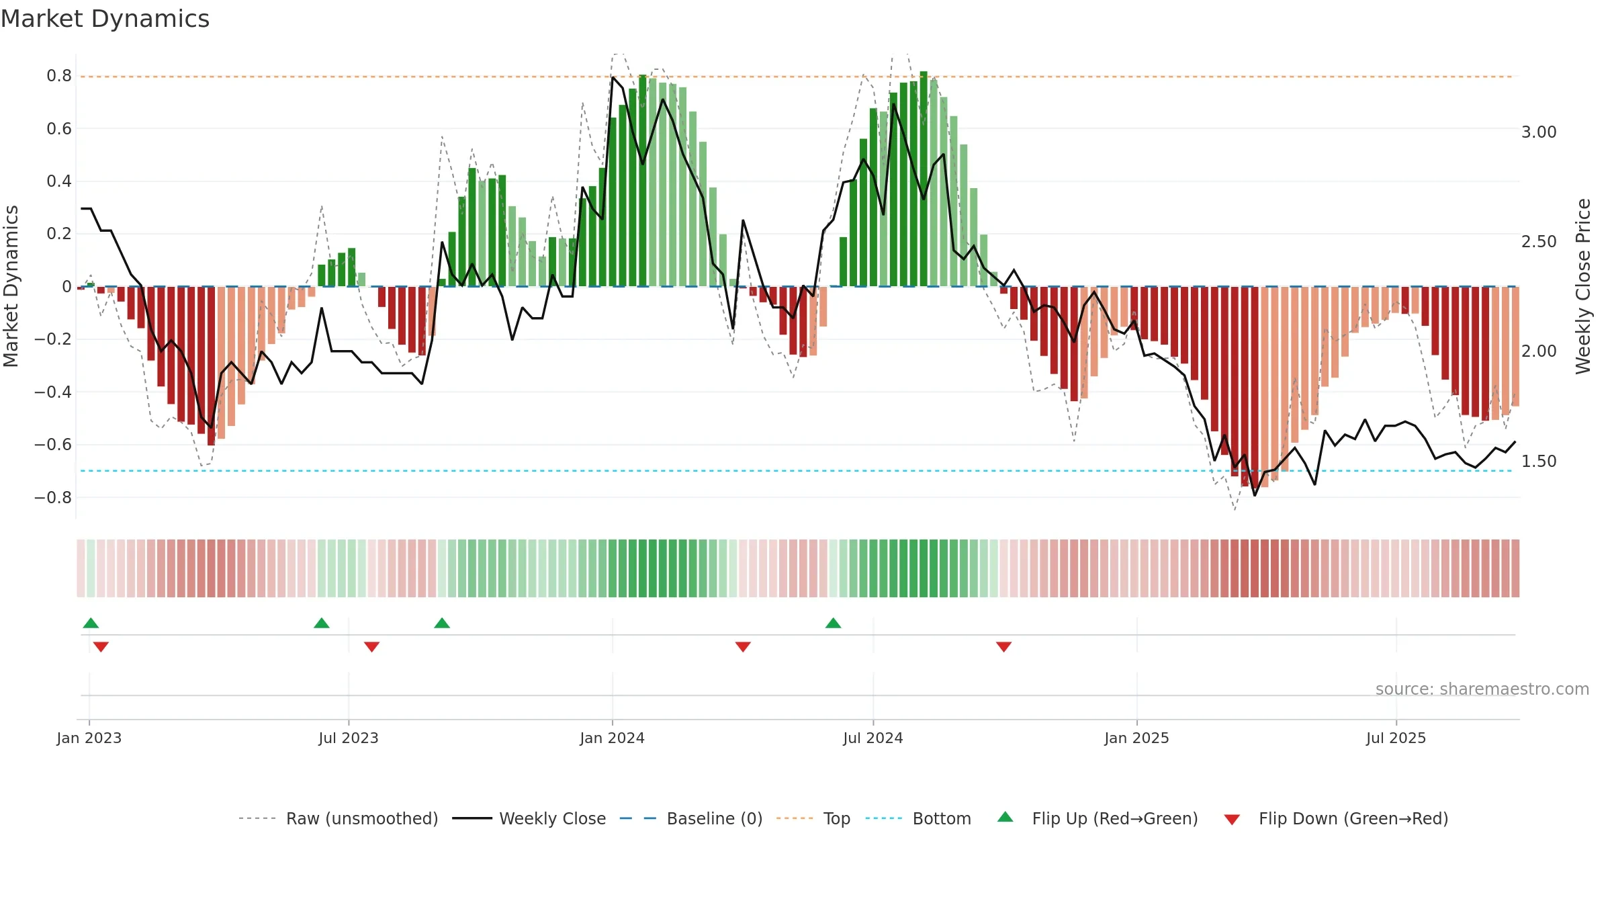Select the red Flip Down marker after Jul 2023
1612x907 pixels.
[372, 647]
